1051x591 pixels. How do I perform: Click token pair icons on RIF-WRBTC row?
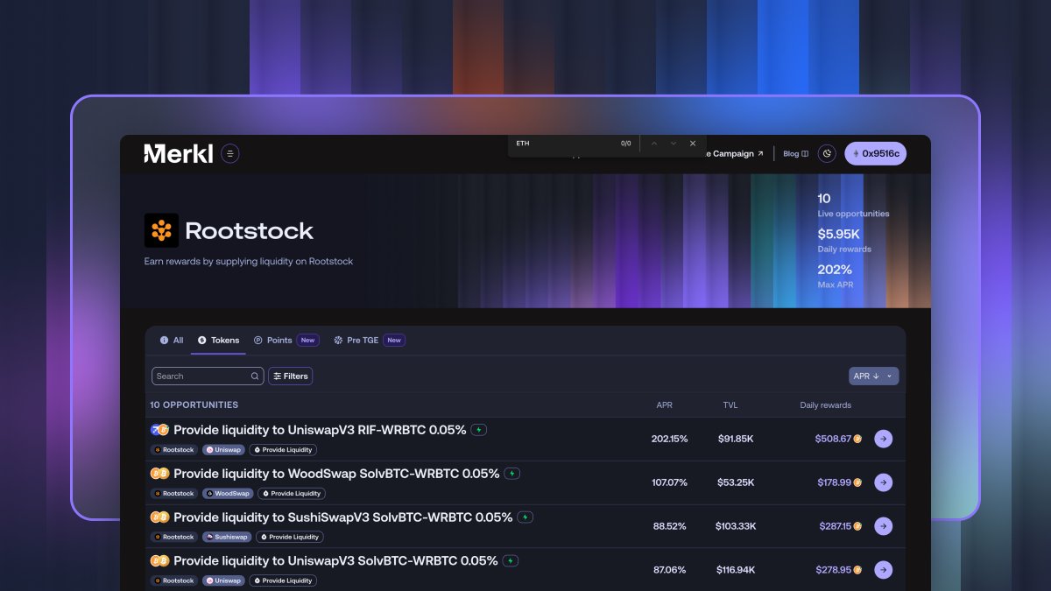pos(159,430)
